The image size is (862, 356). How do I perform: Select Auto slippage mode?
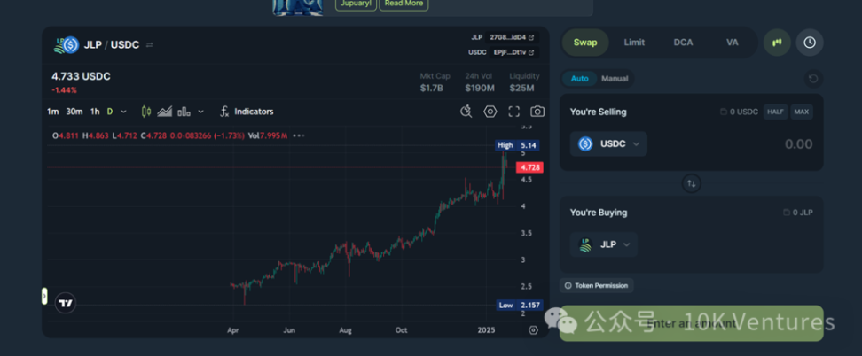(579, 79)
